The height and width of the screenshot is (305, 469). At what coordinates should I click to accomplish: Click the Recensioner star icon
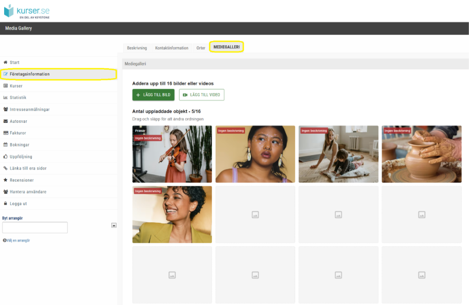[x=5, y=180]
